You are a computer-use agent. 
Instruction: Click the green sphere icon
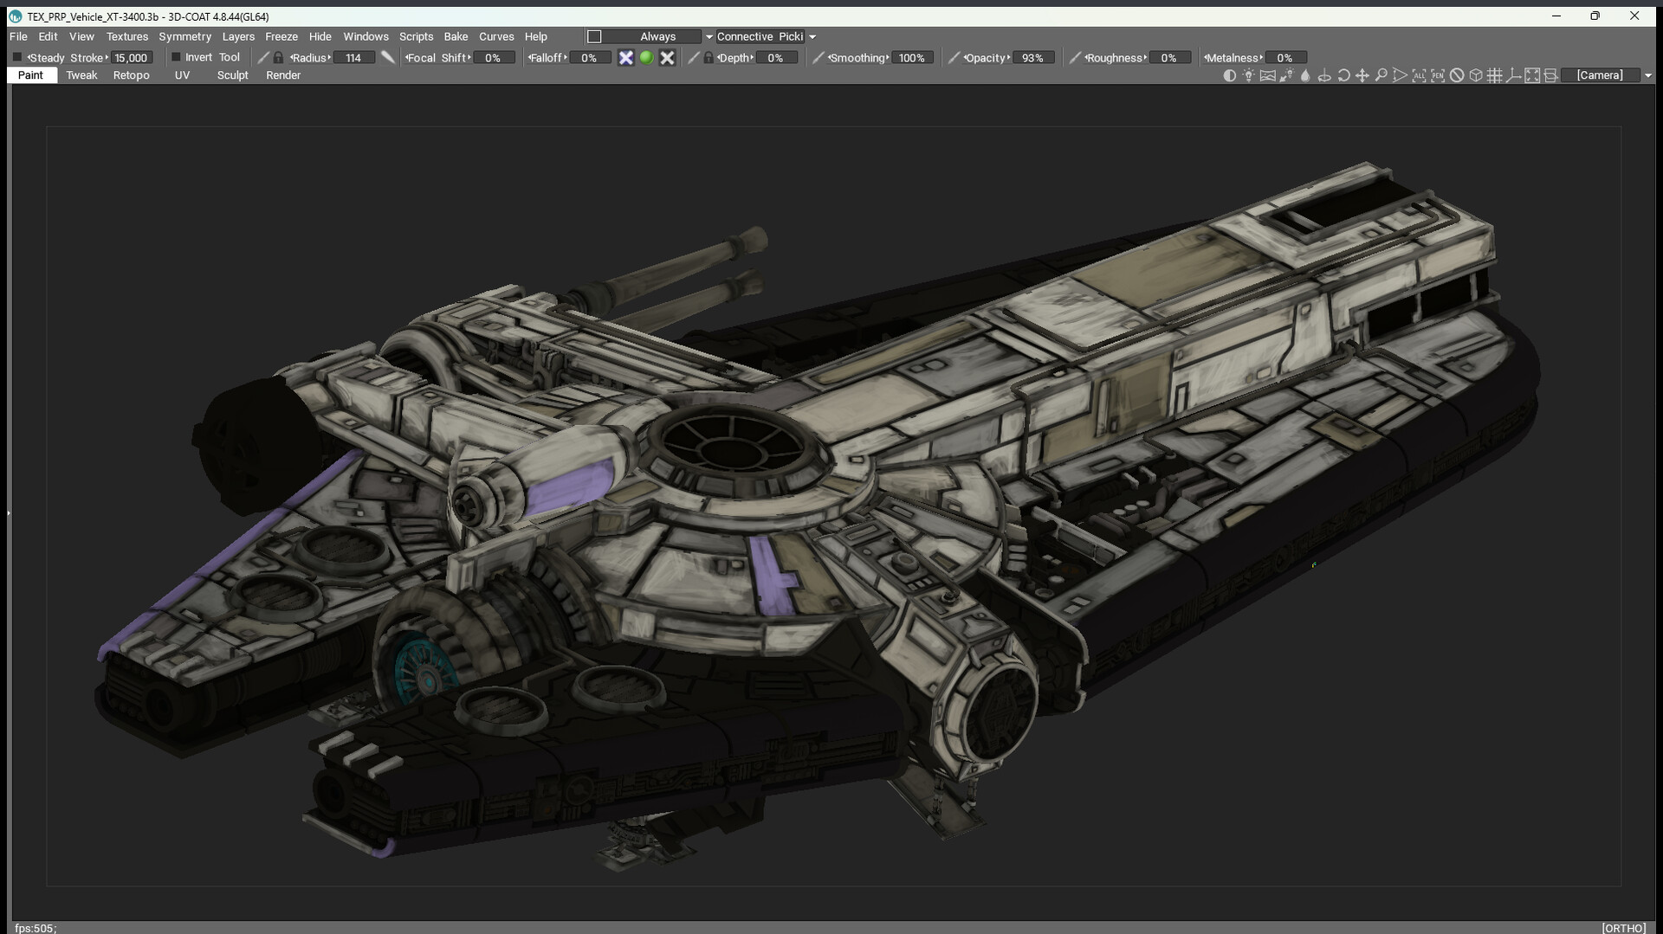(646, 58)
